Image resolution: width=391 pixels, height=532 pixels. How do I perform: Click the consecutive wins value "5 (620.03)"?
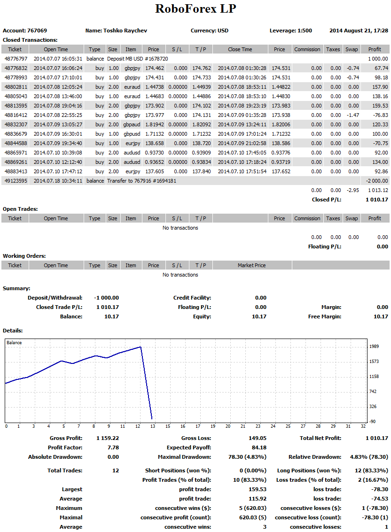[x=253, y=508]
